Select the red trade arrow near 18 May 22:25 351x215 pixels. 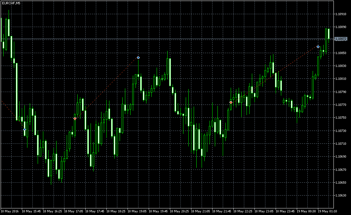point(231,103)
